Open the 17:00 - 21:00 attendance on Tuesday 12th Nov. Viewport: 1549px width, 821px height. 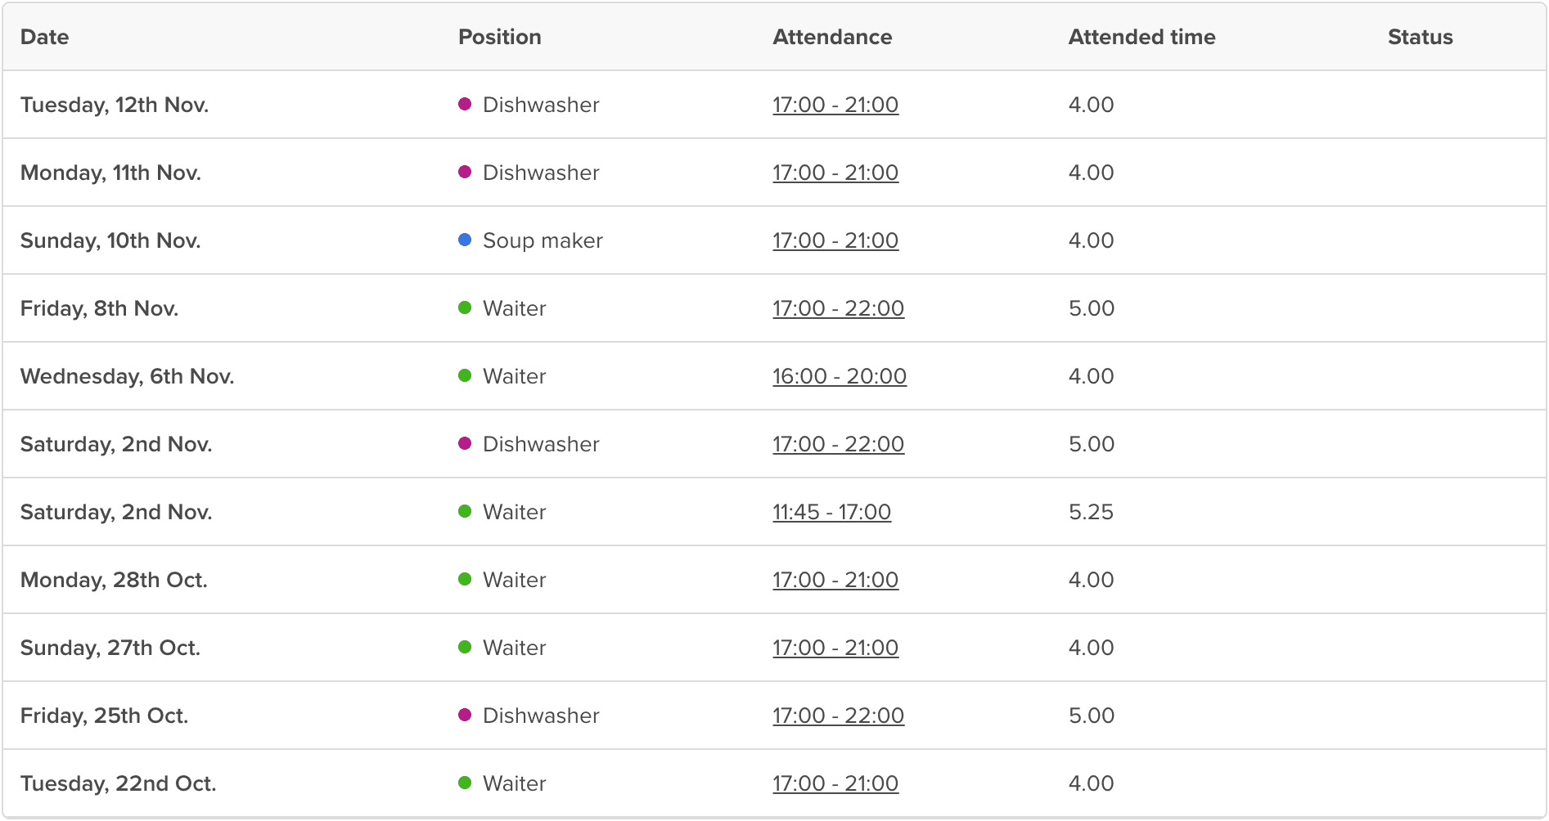835,105
